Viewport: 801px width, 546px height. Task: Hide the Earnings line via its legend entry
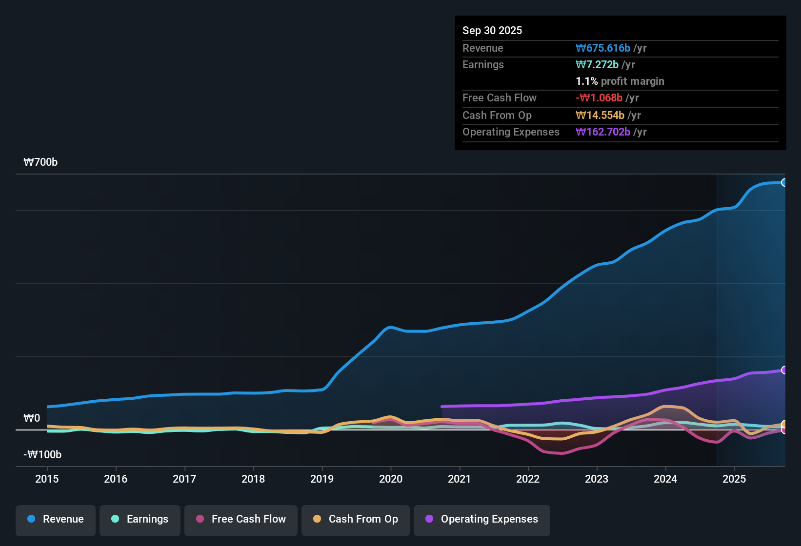click(140, 520)
